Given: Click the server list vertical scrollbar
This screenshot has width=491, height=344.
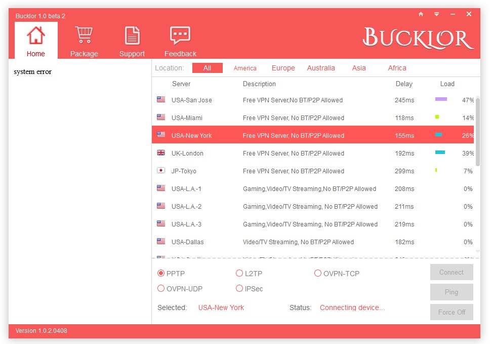Looking at the screenshot, I should (478, 132).
